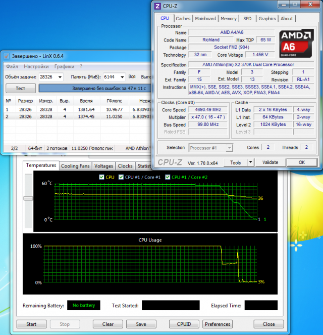
Task: Click the No battery indicator
Action: click(x=84, y=305)
